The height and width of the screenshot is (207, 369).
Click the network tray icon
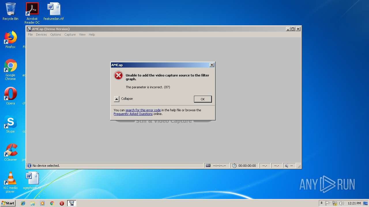335,203
